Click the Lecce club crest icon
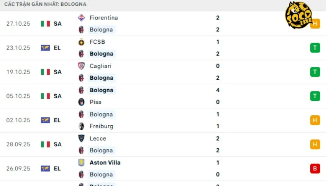Screen dimensions: 331x186 coord(81,138)
